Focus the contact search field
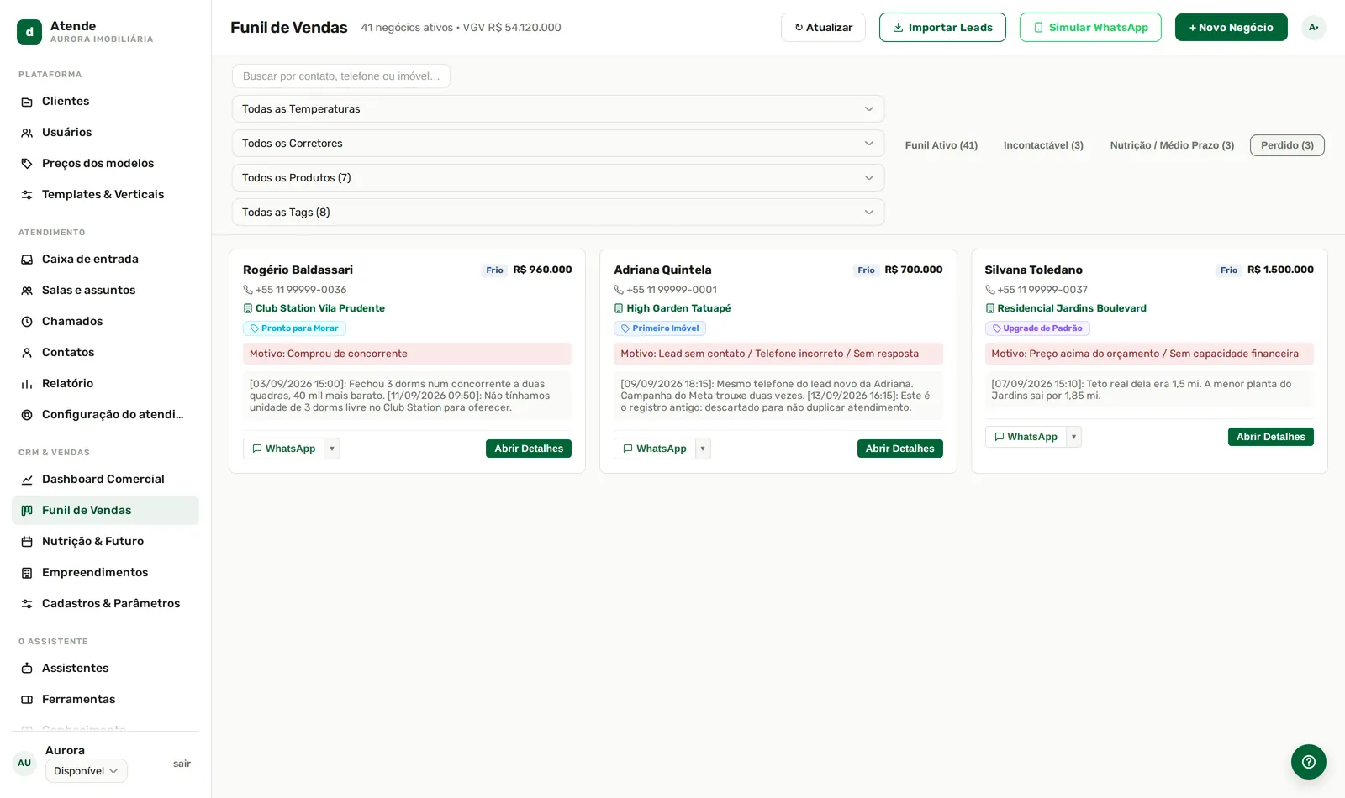Viewport: 1345px width, 798px height. point(341,76)
